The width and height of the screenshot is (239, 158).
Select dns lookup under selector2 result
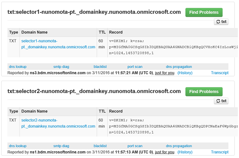(18, 146)
